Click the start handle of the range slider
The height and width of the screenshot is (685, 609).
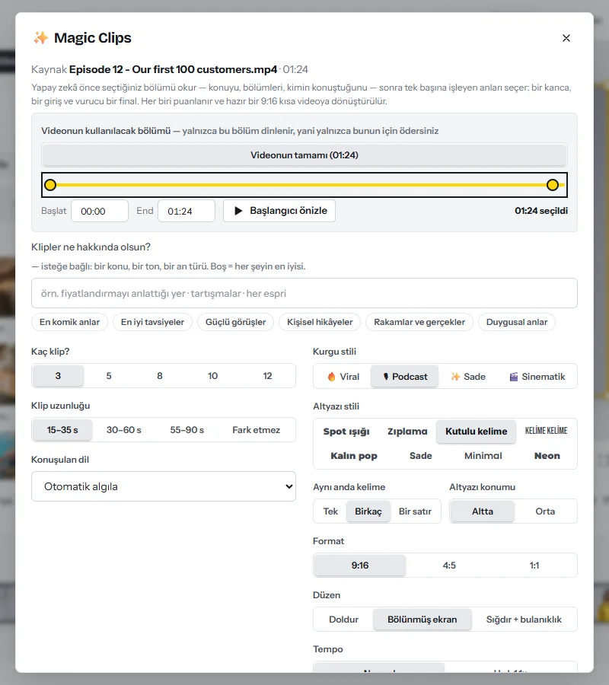click(x=51, y=185)
